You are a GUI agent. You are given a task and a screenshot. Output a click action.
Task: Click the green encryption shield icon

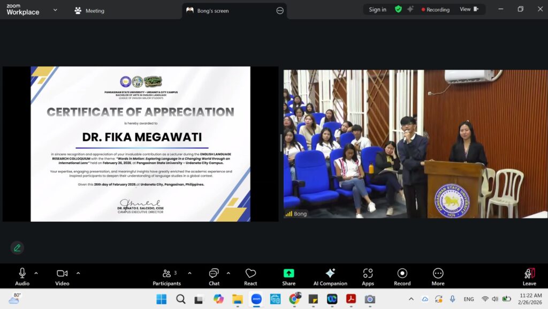[398, 9]
